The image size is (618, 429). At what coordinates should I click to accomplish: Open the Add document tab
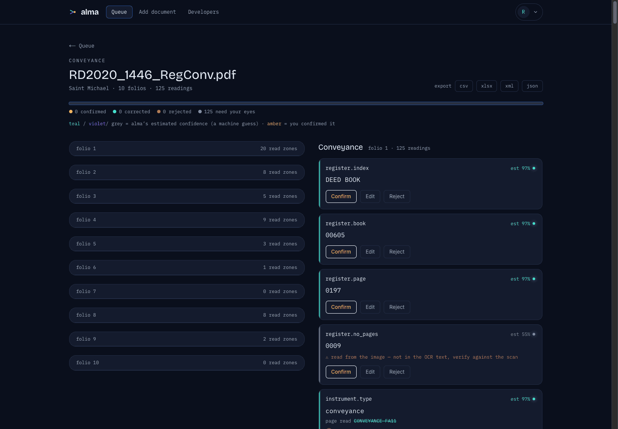(x=158, y=12)
